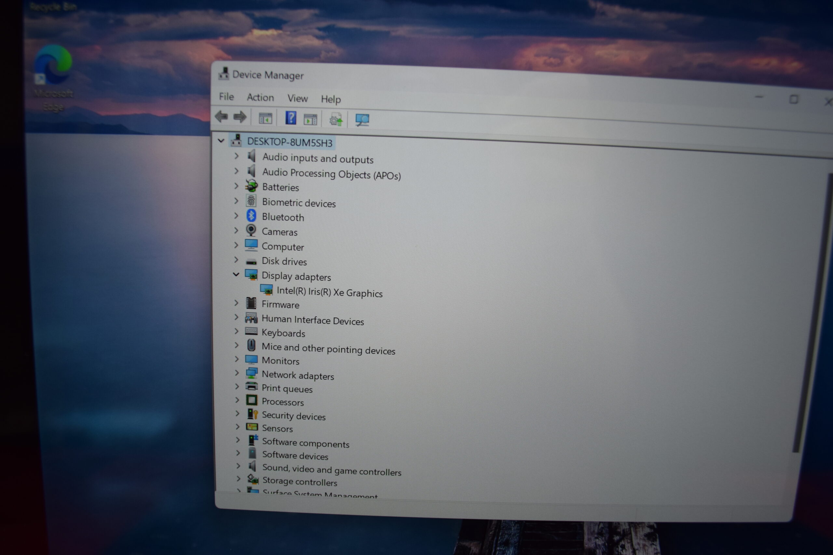Viewport: 833px width, 555px height.
Task: Click the Update device driver toolbar icon
Action: click(336, 120)
